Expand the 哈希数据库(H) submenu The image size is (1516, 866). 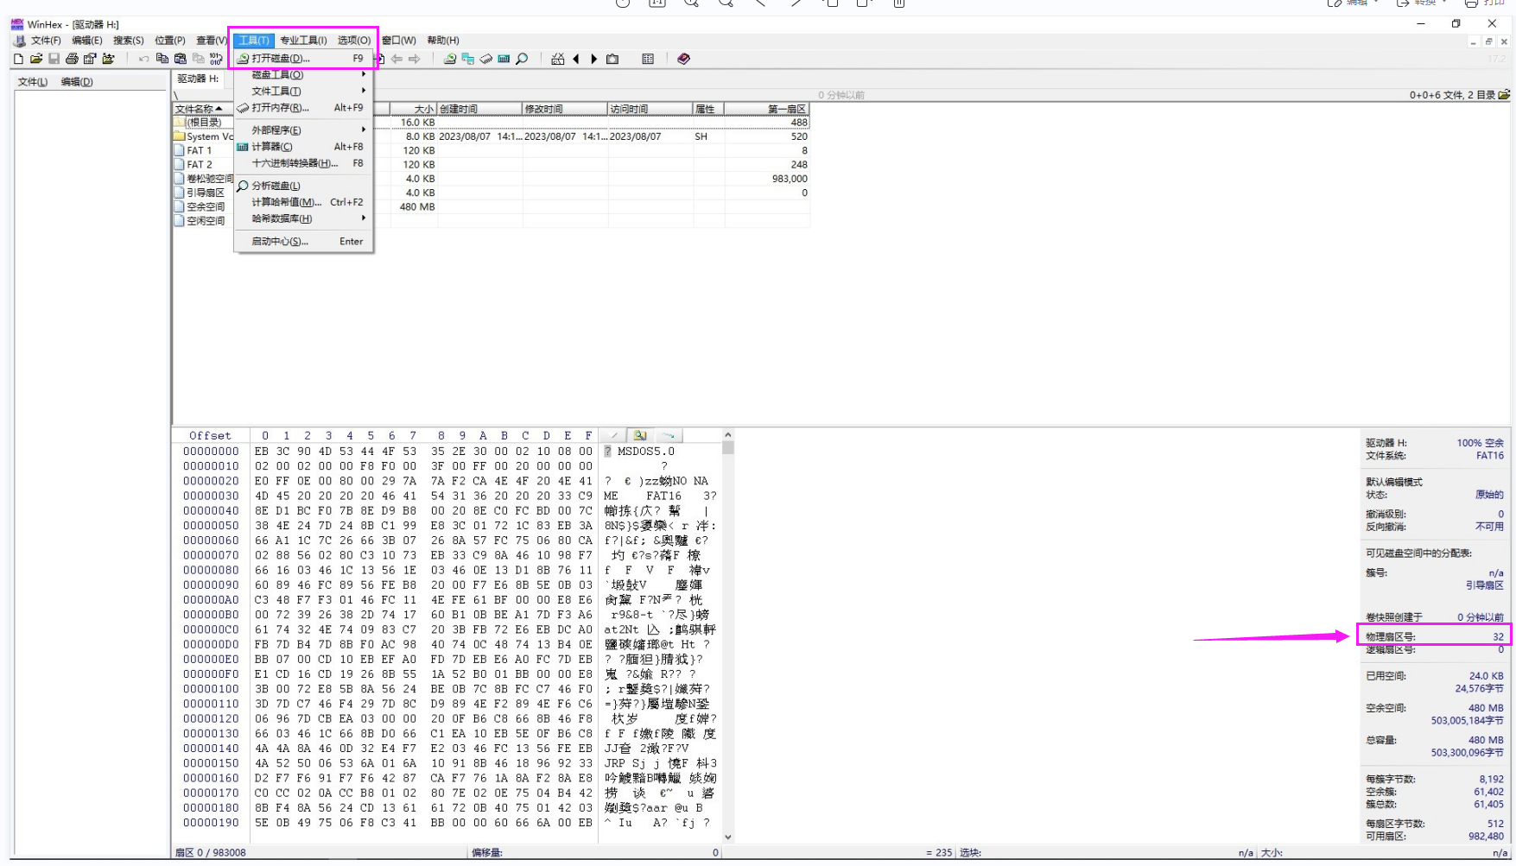pyautogui.click(x=303, y=218)
